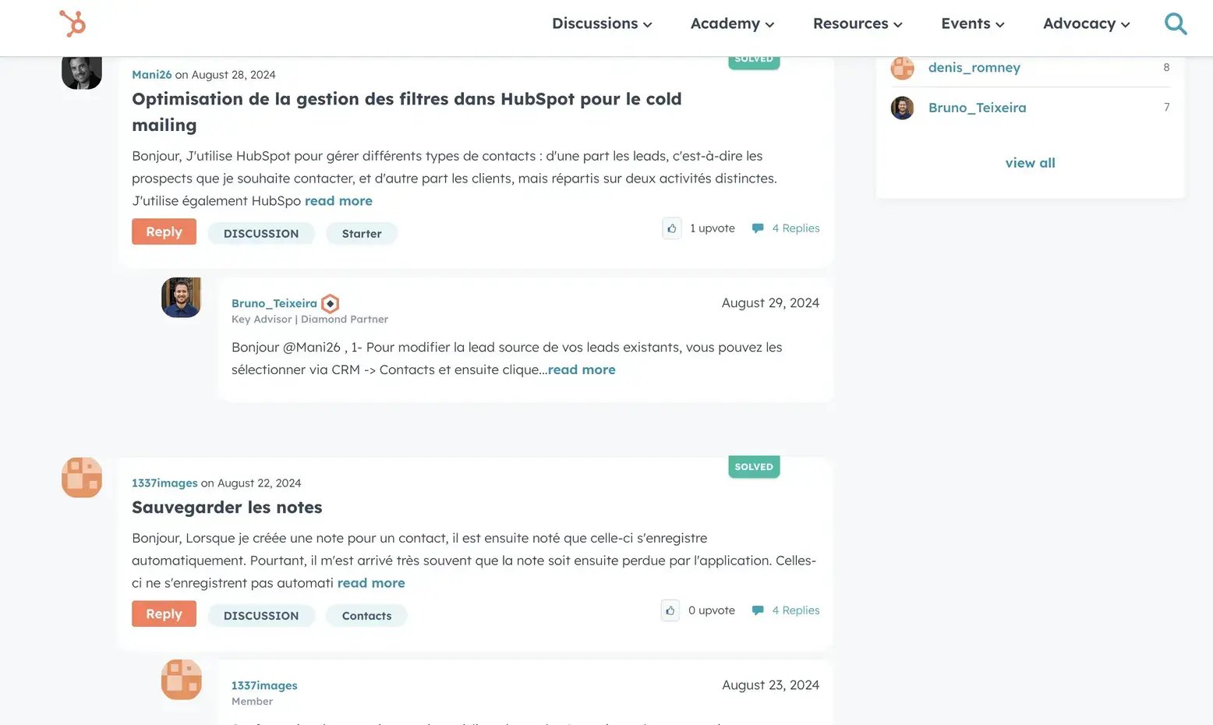Click Bruno_Teixeira's avatar in sidebar list

point(903,108)
